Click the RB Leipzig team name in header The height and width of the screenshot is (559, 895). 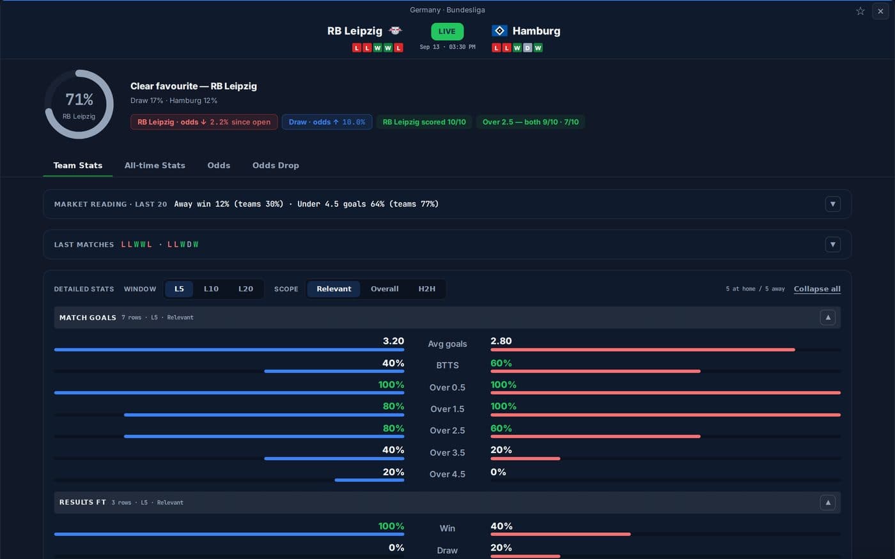pos(355,31)
